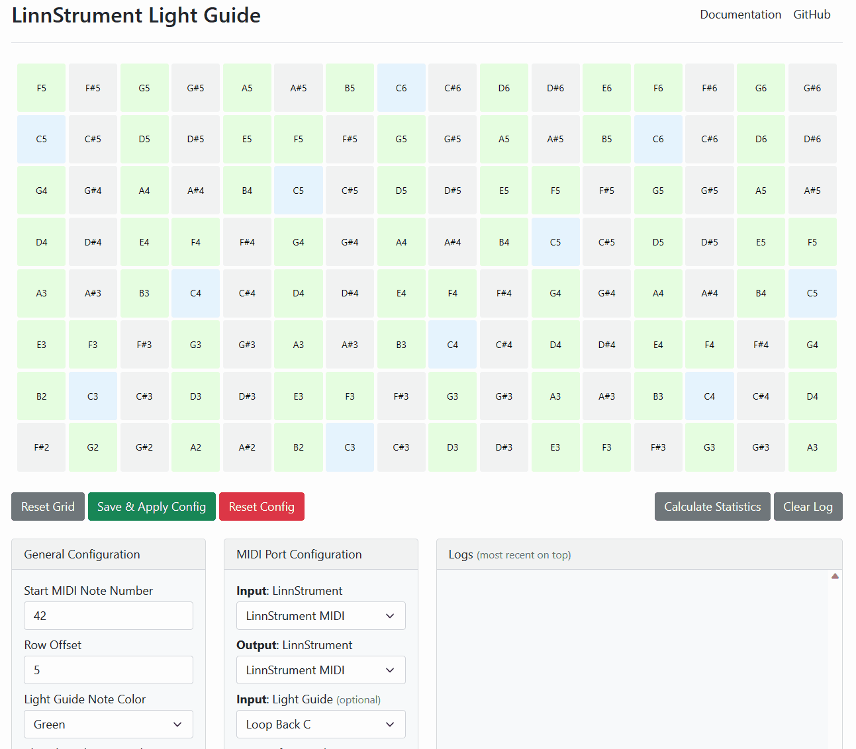Expand the Input LinnStrument port dropdown
The height and width of the screenshot is (749, 856).
pos(321,616)
